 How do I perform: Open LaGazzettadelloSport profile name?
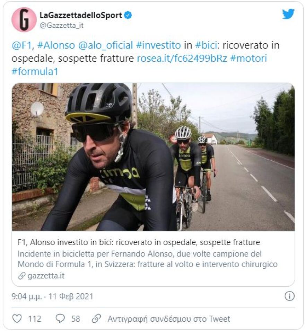[x=81, y=15]
